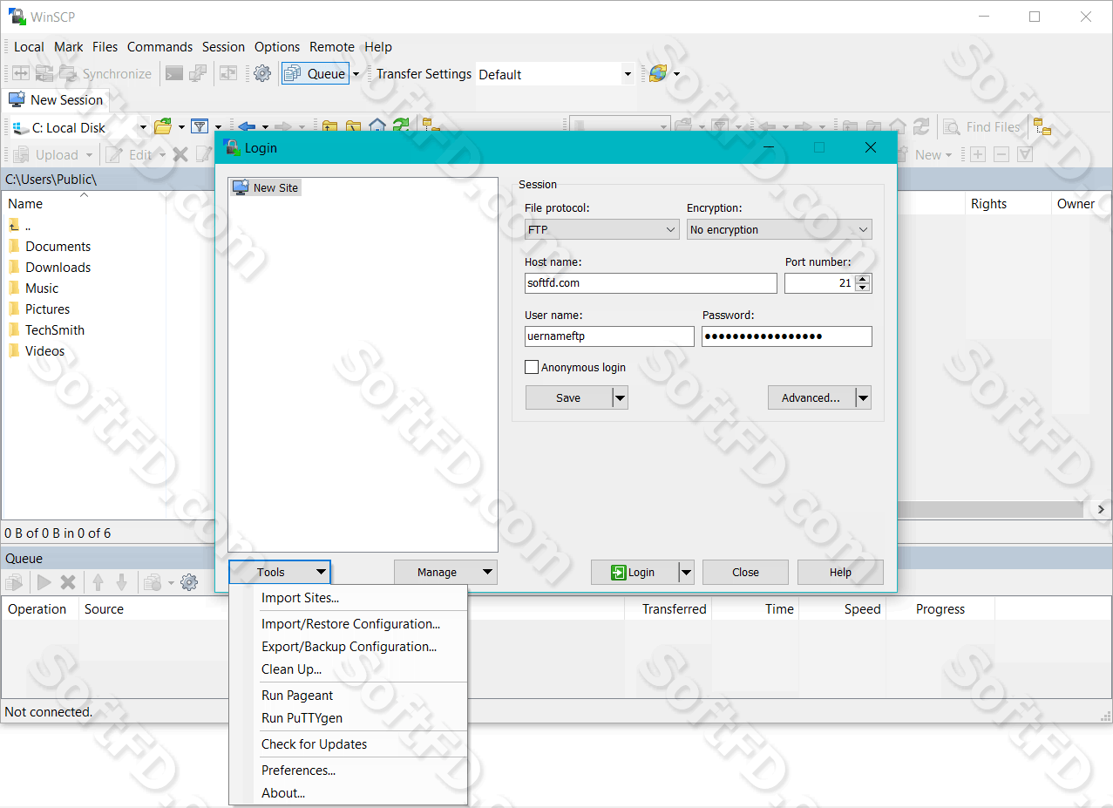Open Preferences... from the Tools menu

pyautogui.click(x=348, y=771)
